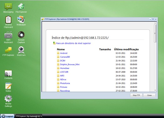
Task: Click the folder icon beside Photofunia
Action: tap(58, 83)
